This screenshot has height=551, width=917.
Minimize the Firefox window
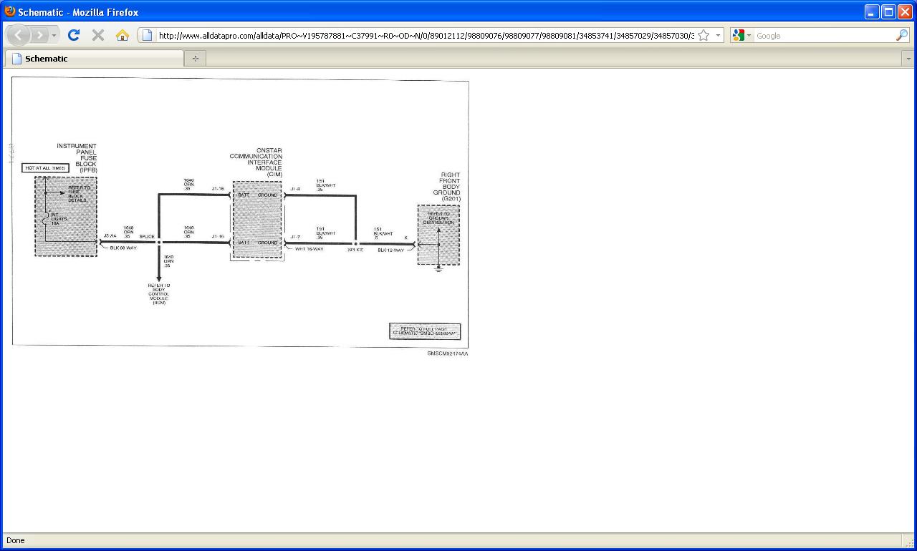(x=872, y=11)
